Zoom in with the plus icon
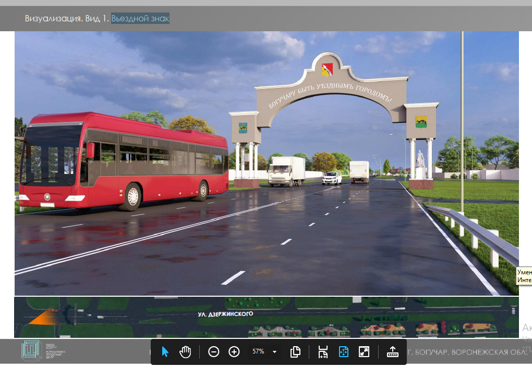Screen dimensions: 532x367 coord(234,352)
